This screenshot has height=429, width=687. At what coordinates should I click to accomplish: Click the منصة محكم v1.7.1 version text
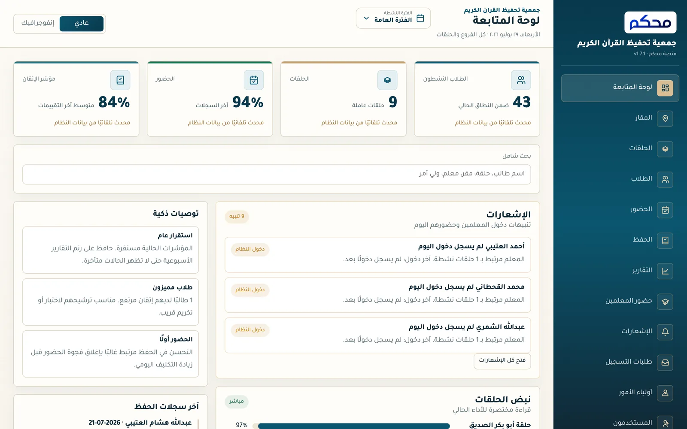click(x=655, y=54)
